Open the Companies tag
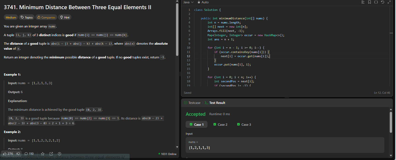 point(47,17)
